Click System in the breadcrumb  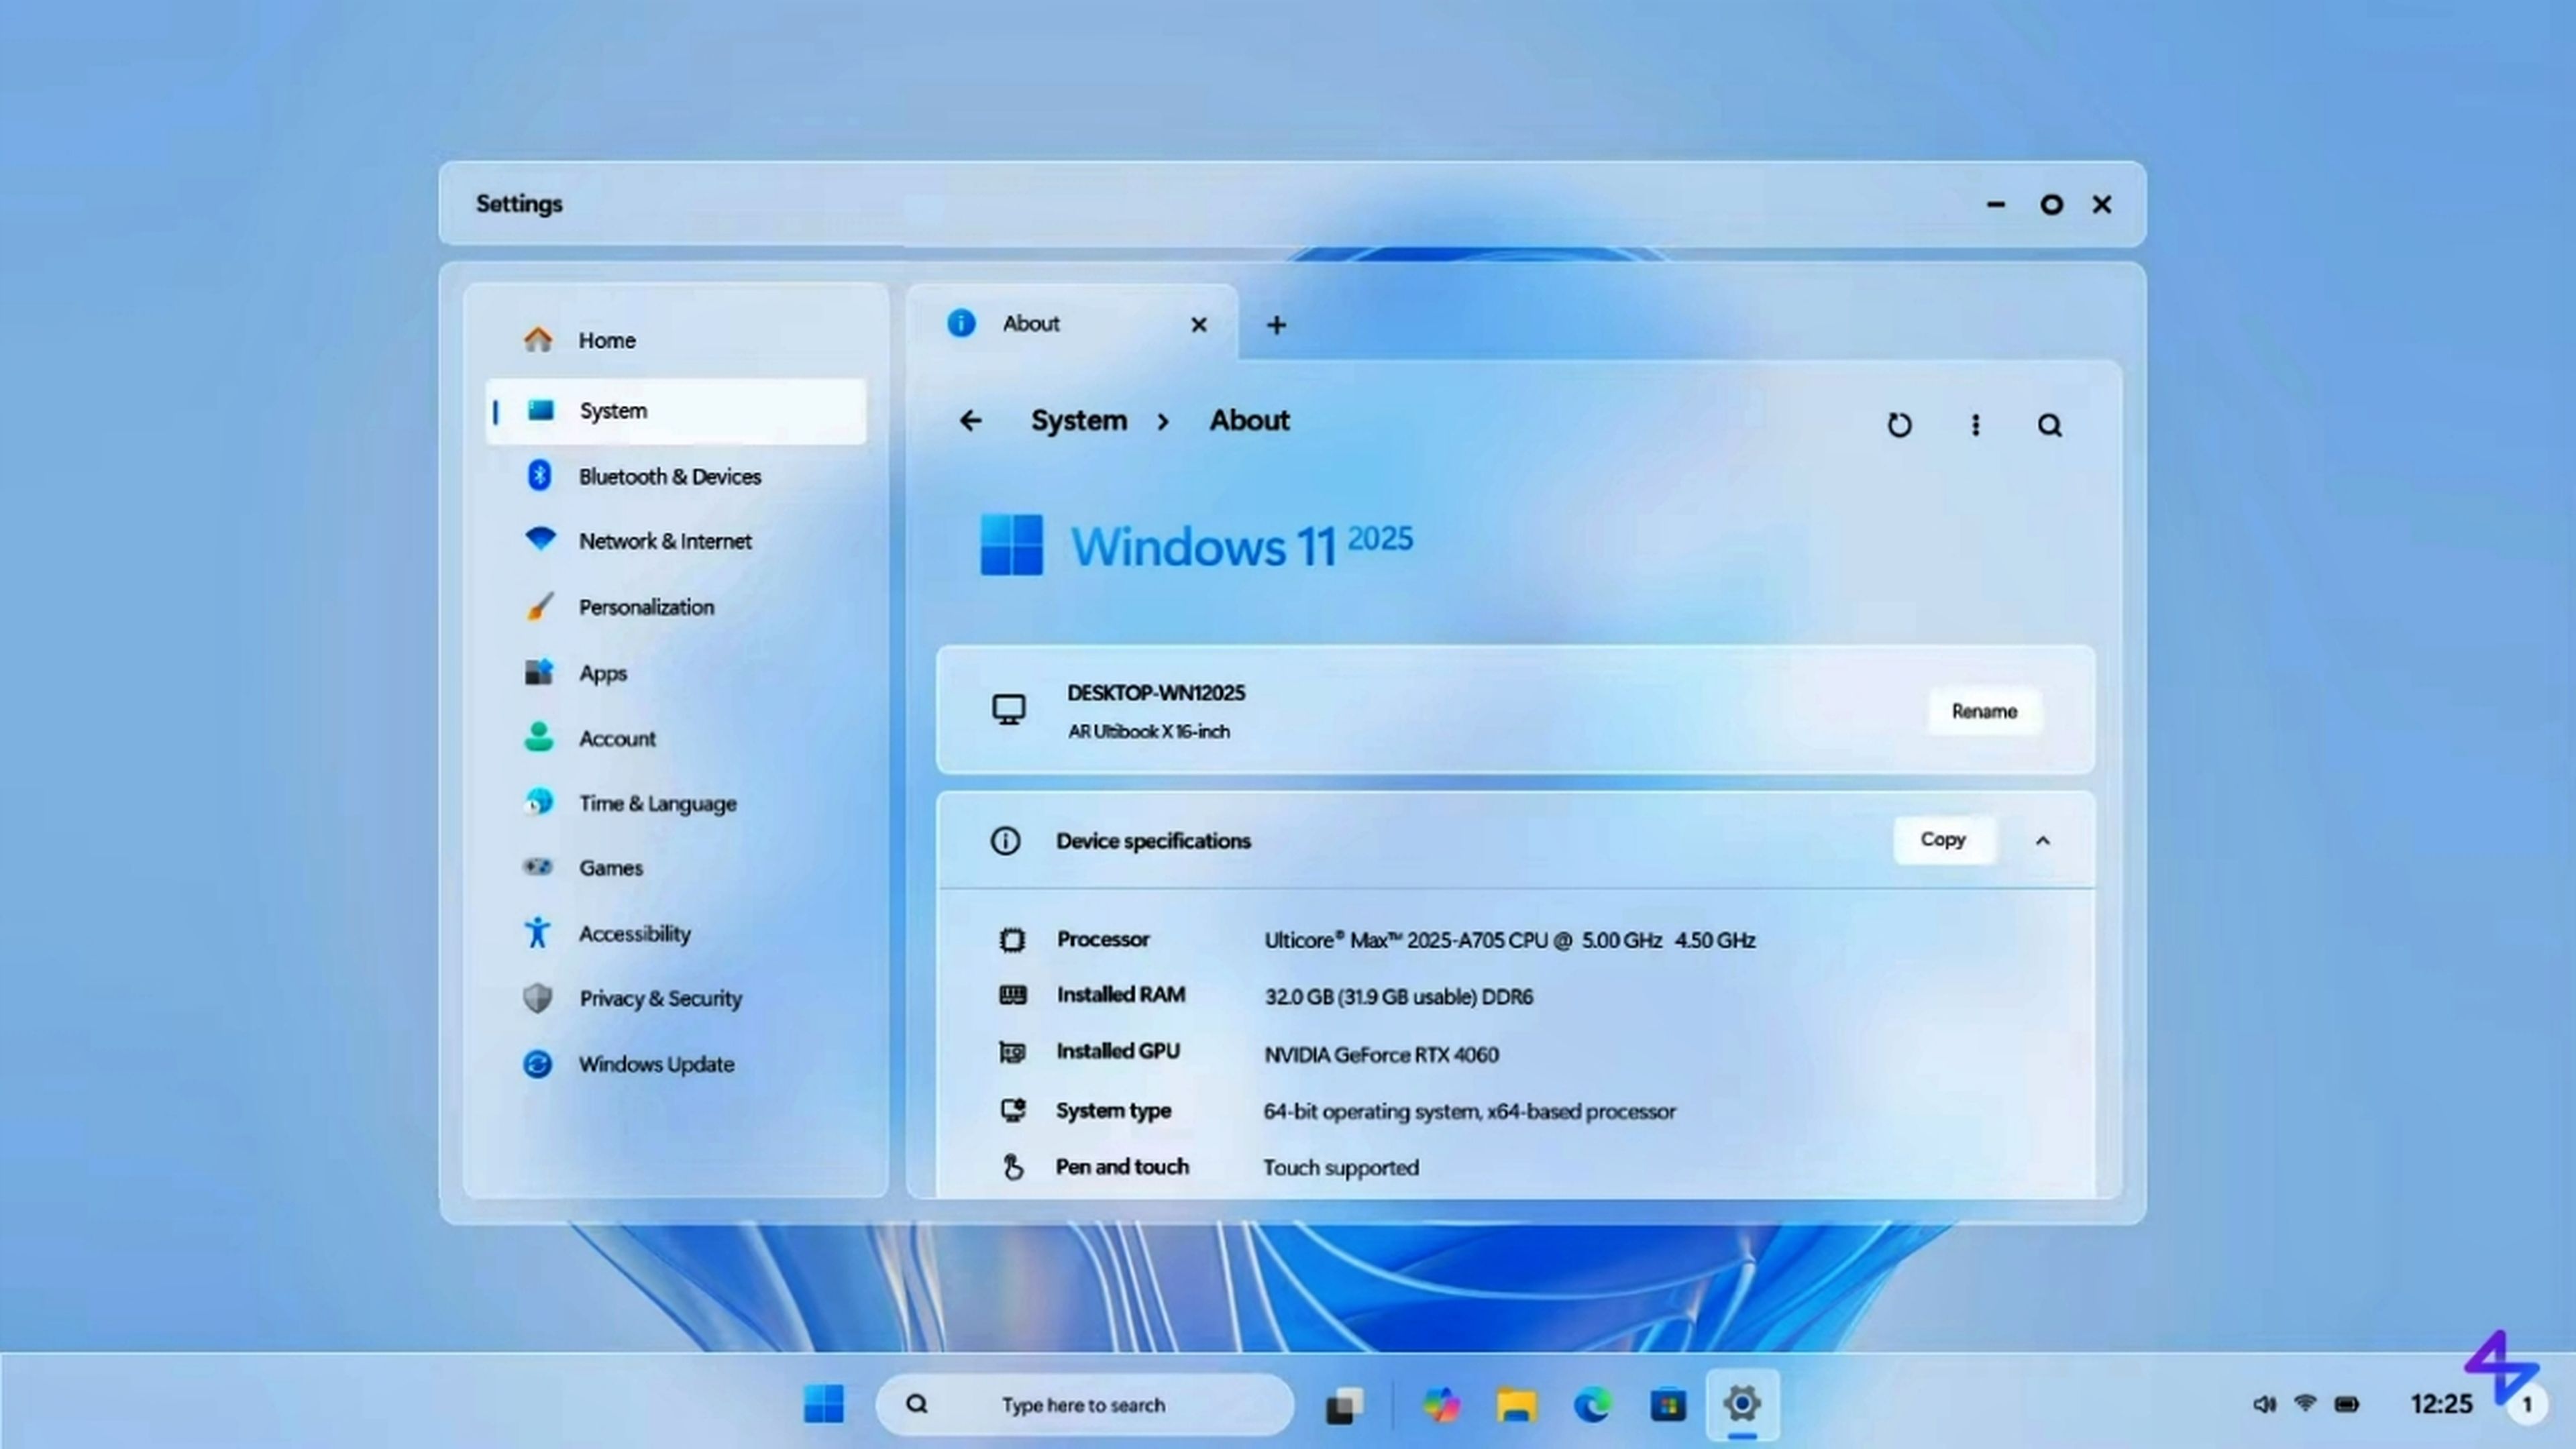[x=1078, y=421]
